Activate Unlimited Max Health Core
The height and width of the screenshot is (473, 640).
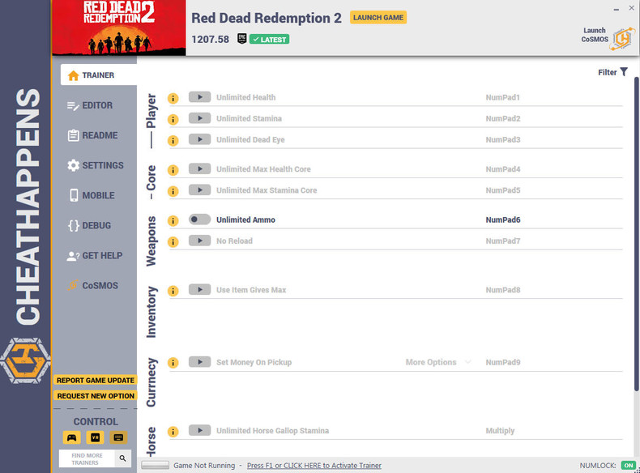pos(199,169)
